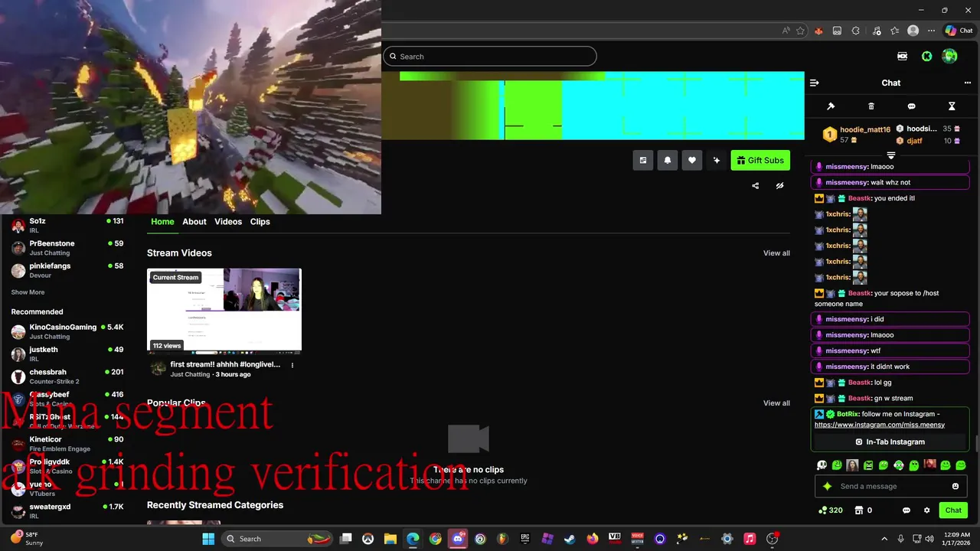The height and width of the screenshot is (551, 980).
Task: Toggle stream notifications with the bell button
Action: tap(668, 160)
